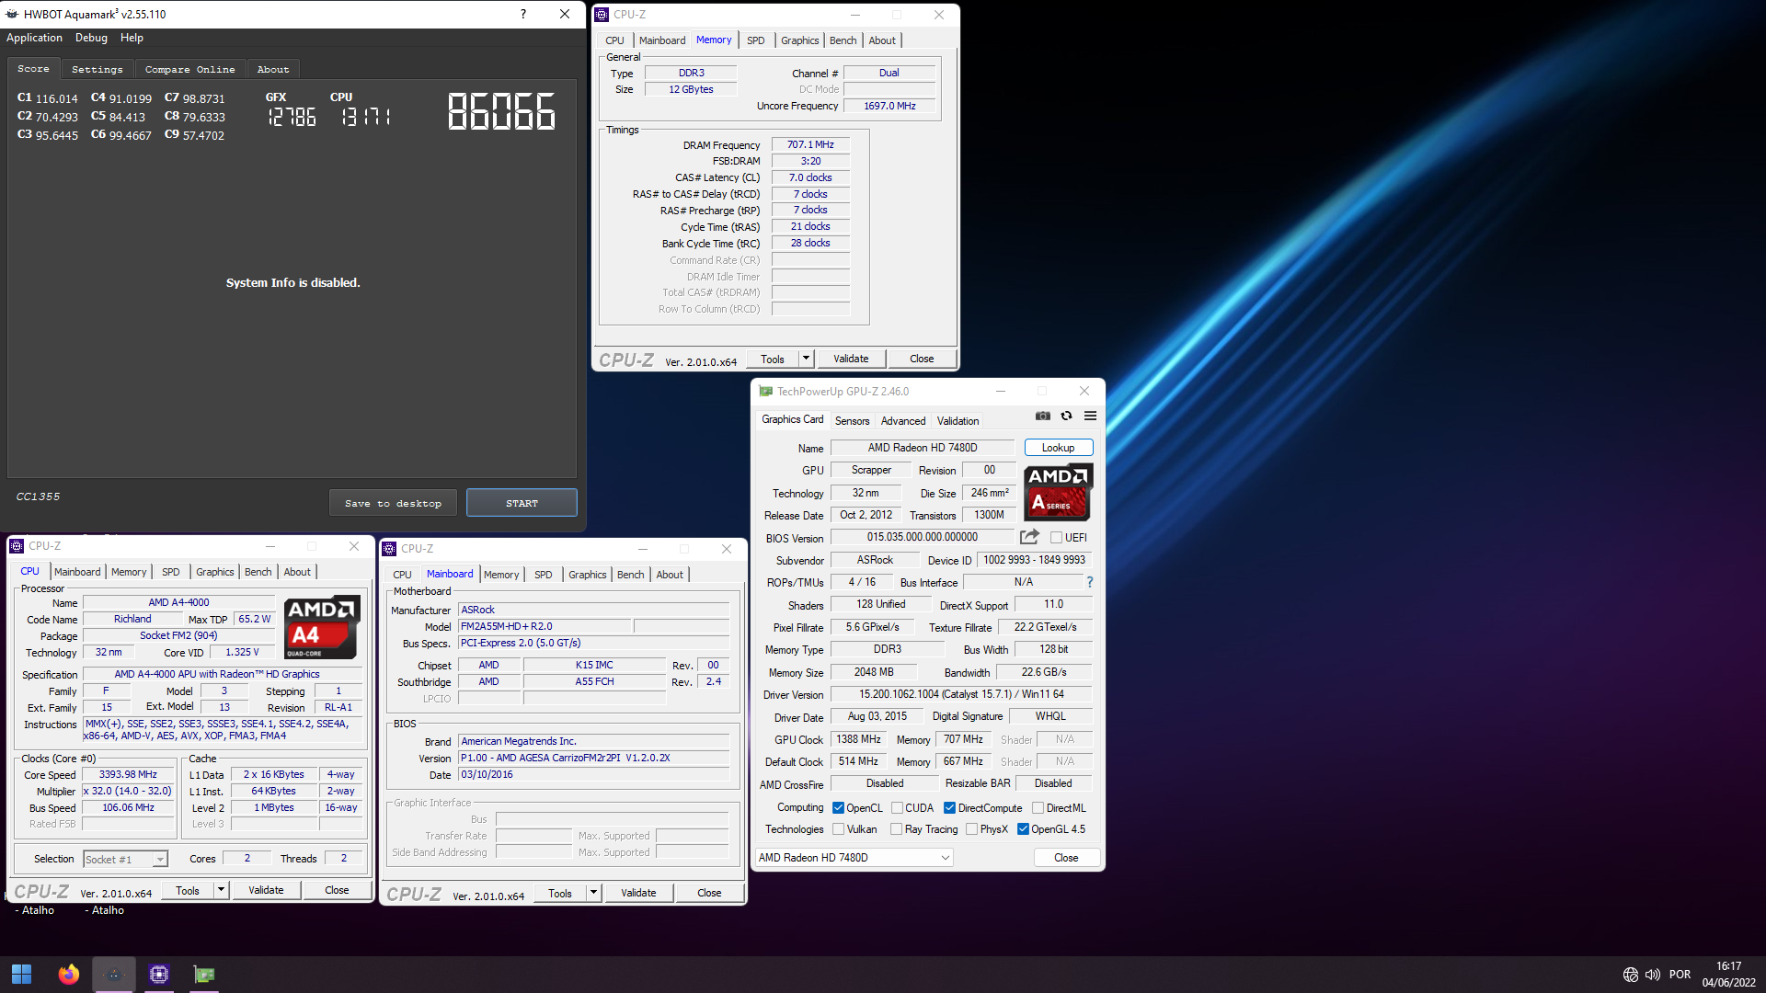Click the START benchmark button
Viewport: 1766px width, 993px height.
point(522,503)
